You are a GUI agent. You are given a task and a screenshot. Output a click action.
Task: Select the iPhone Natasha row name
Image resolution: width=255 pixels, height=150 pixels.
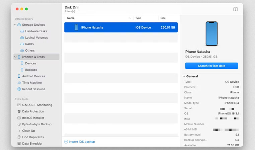pos(92,27)
